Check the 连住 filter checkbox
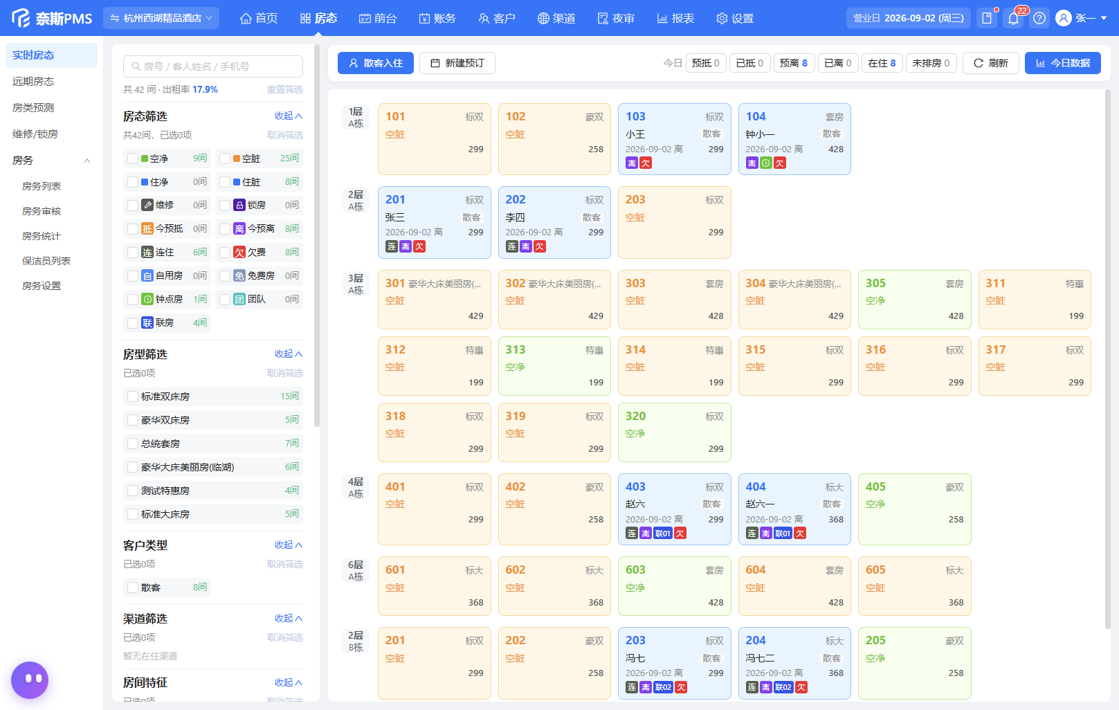1119x710 pixels. tap(133, 252)
